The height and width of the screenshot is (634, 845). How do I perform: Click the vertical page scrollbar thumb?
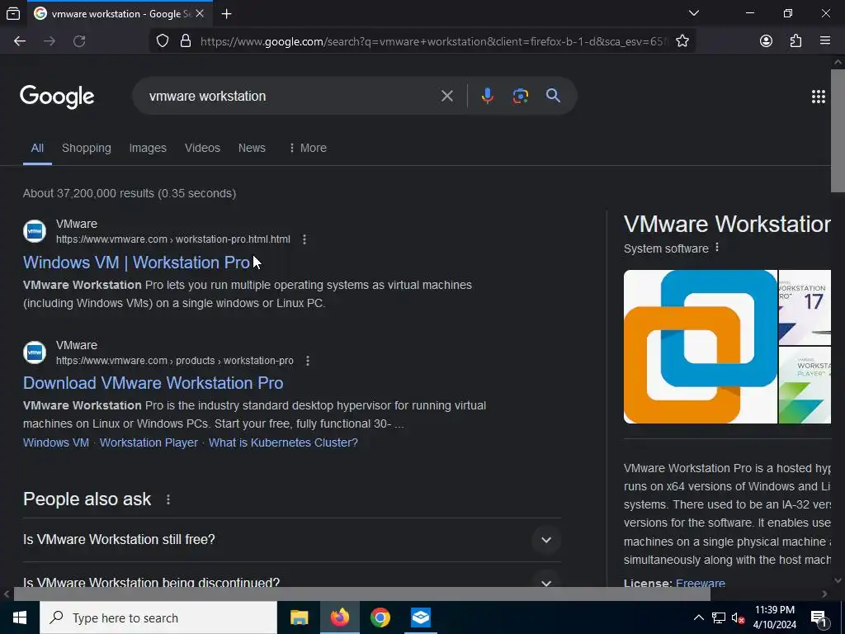tap(838, 130)
